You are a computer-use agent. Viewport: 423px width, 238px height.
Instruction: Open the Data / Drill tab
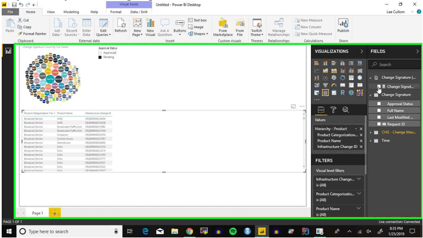pos(139,12)
